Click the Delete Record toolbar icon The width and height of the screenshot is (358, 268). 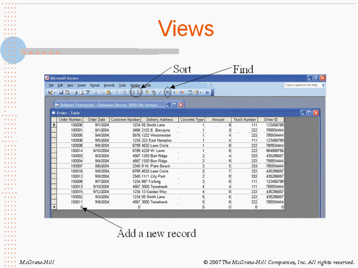click(182, 92)
